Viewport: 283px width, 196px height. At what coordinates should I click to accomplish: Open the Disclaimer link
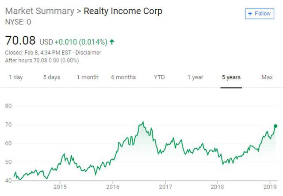tap(88, 53)
